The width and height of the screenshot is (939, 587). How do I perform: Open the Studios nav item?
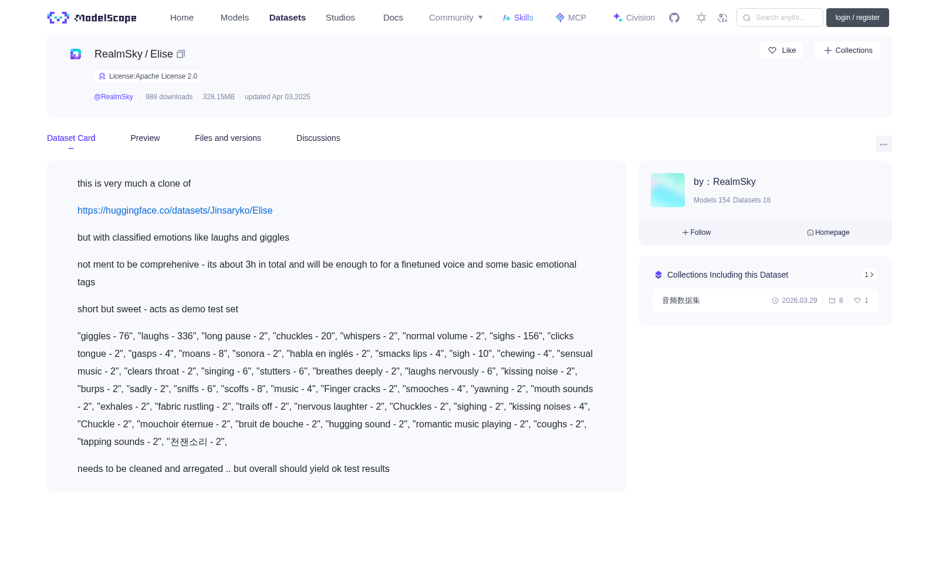tap(340, 18)
